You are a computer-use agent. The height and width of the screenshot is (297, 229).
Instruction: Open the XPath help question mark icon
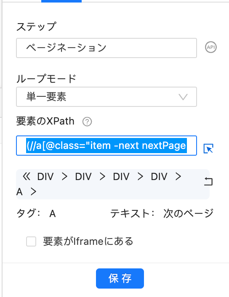coord(87,122)
